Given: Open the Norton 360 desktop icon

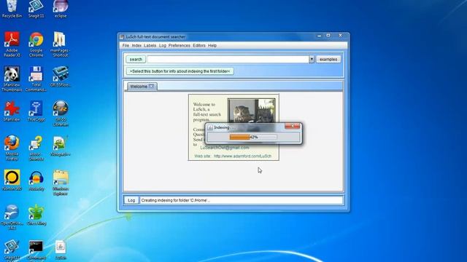Looking at the screenshot, I should [x=12, y=180].
